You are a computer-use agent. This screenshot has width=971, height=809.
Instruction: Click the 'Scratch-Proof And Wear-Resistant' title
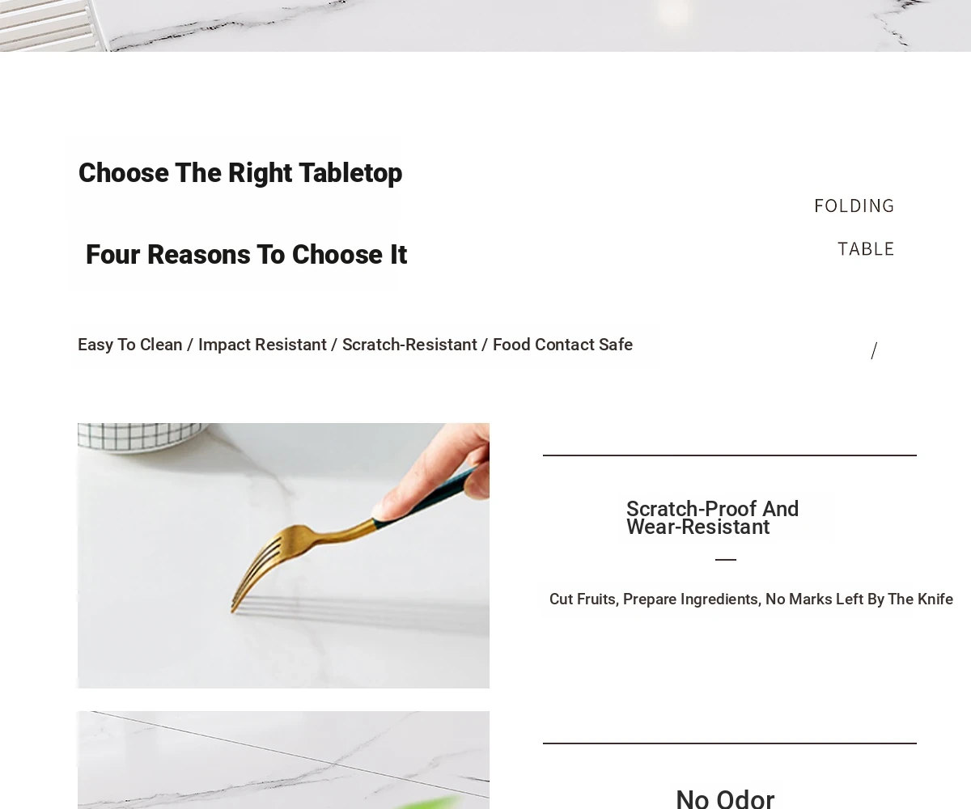(x=712, y=518)
